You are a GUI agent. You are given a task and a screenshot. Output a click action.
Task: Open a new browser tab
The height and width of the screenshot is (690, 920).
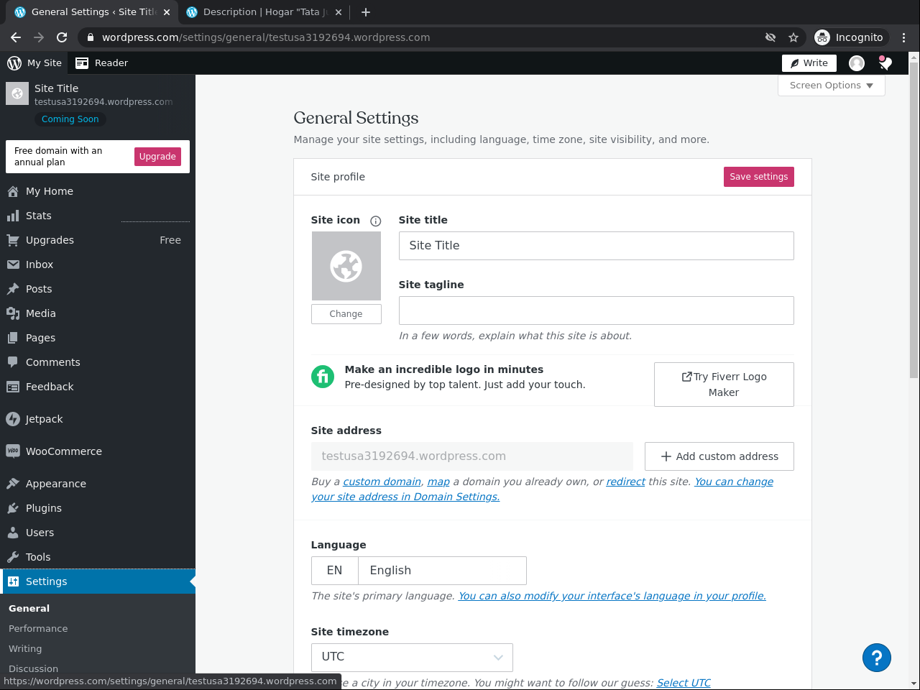click(366, 12)
